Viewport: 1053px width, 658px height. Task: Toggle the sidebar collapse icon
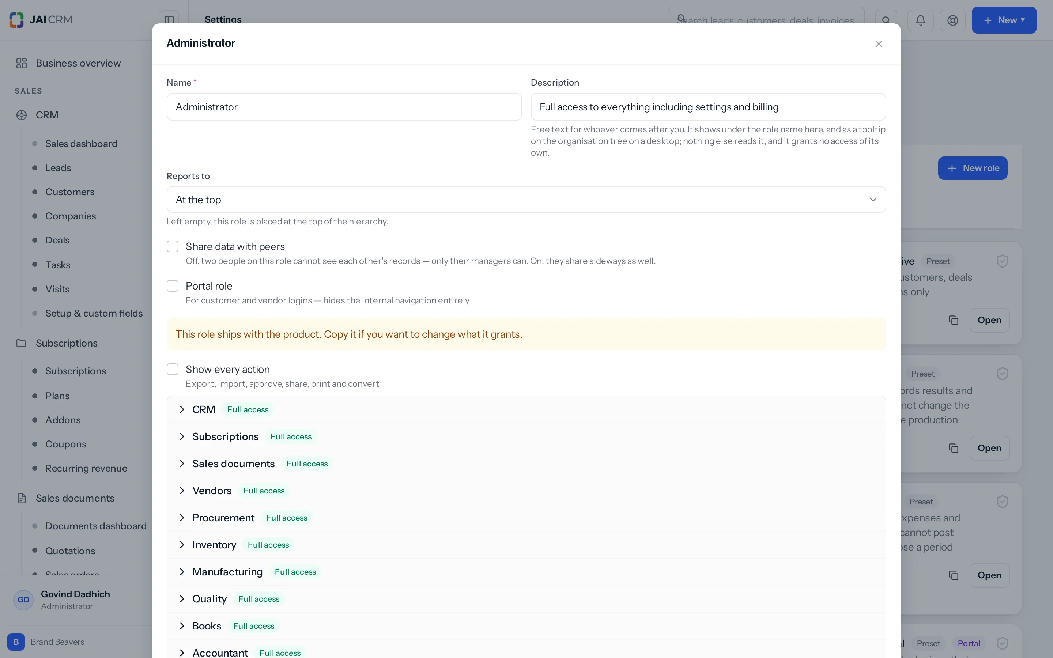point(169,20)
